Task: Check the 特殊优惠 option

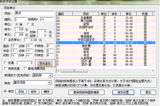Action: 5,68
